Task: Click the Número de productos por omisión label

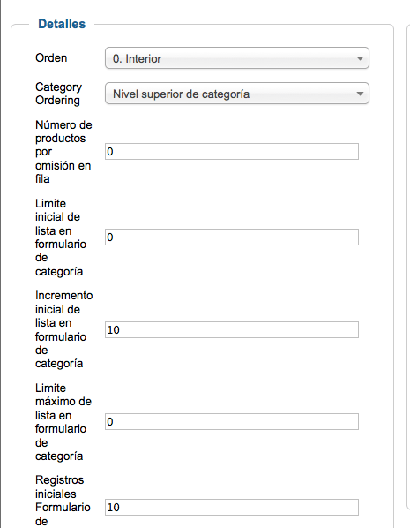Action: (63, 152)
